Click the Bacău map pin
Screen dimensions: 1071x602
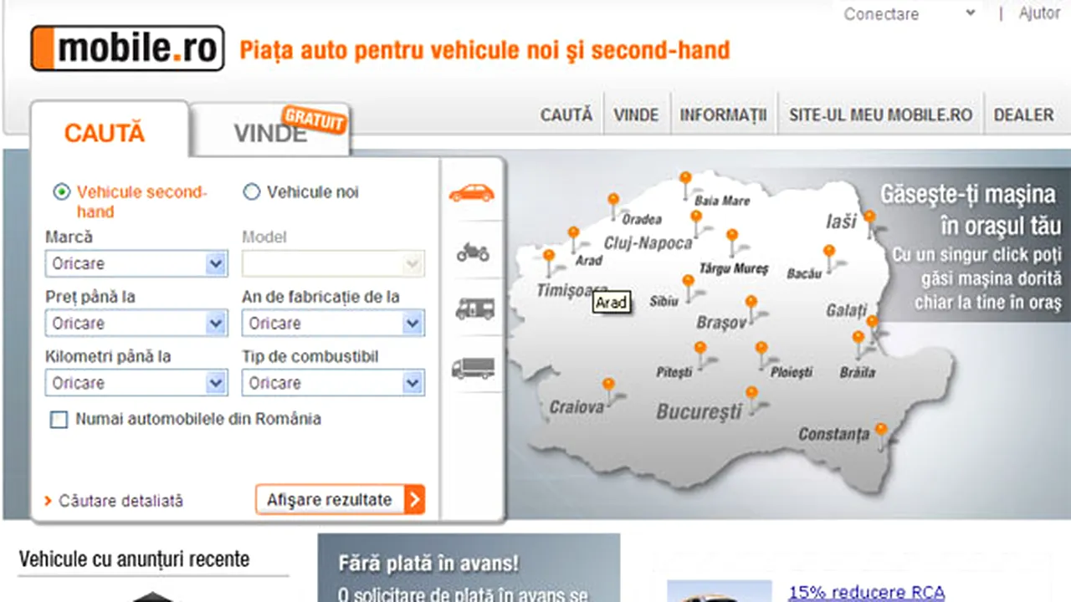(x=829, y=252)
